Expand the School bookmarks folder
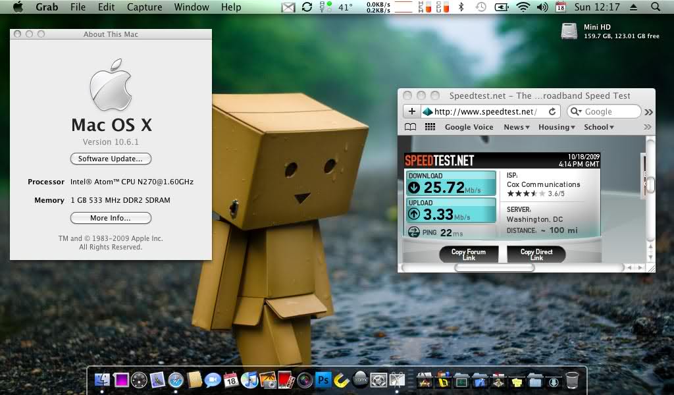The height and width of the screenshot is (395, 674). click(599, 127)
